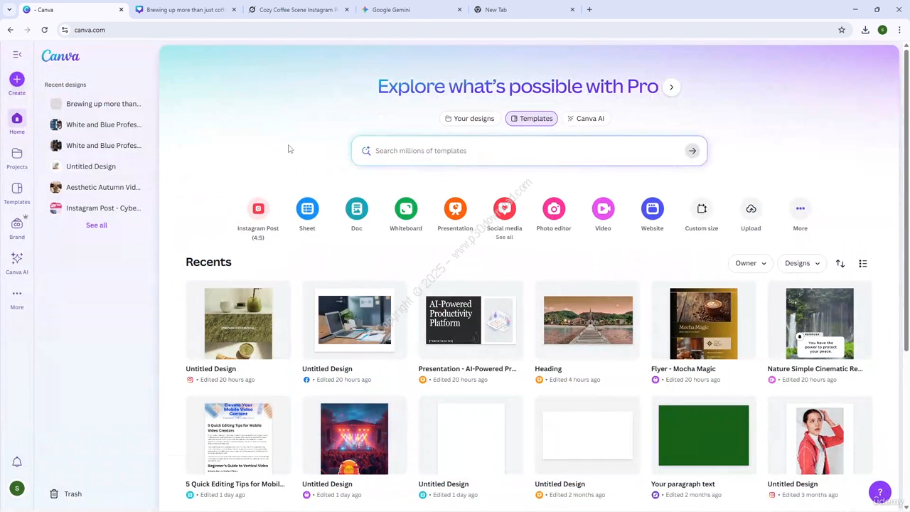910x512 pixels.
Task: Toggle the list view layout for Recents
Action: click(863, 264)
